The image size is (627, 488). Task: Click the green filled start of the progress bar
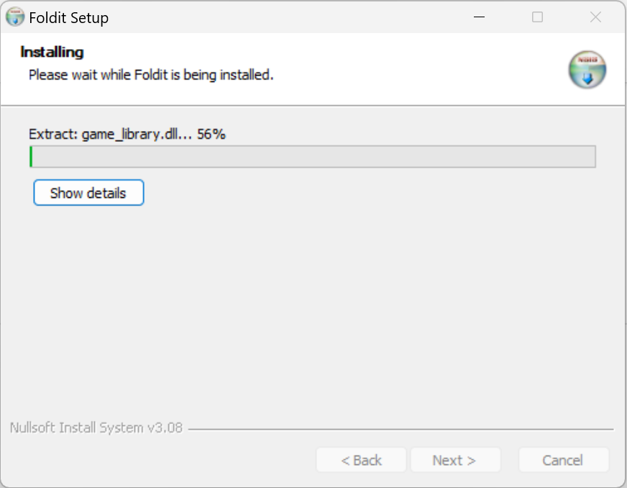click(x=31, y=156)
